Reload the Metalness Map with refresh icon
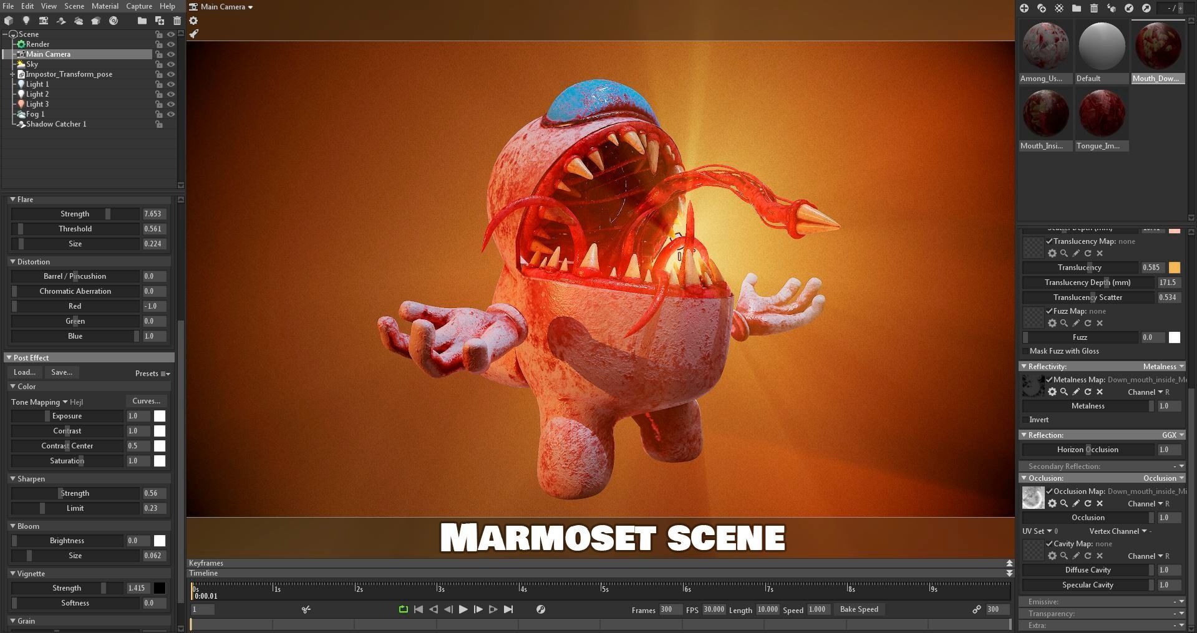Image resolution: width=1197 pixels, height=633 pixels. click(x=1088, y=392)
